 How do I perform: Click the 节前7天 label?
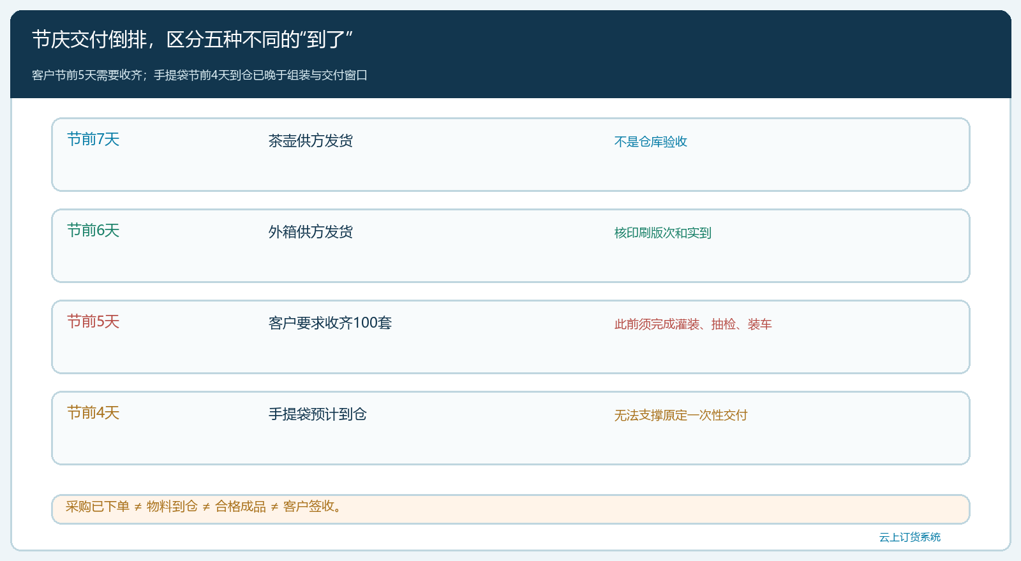click(x=93, y=140)
